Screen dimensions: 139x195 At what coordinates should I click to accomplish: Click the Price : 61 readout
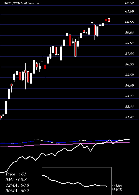[x=16, y=174]
